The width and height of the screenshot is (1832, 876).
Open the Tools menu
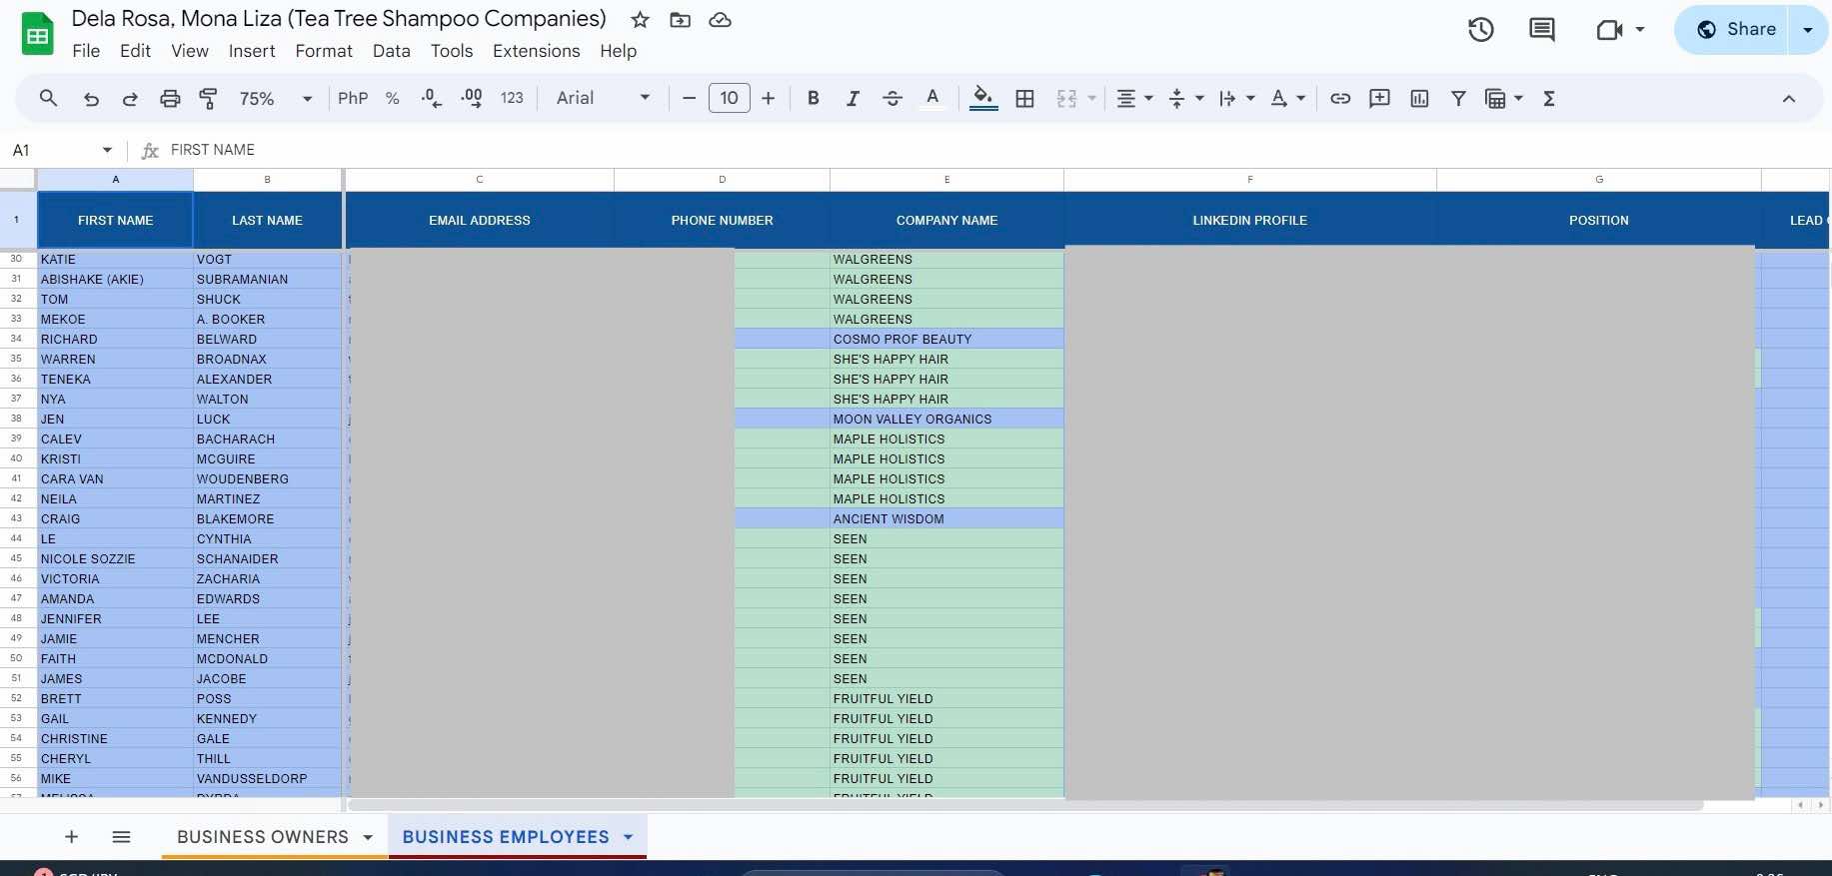[452, 51]
